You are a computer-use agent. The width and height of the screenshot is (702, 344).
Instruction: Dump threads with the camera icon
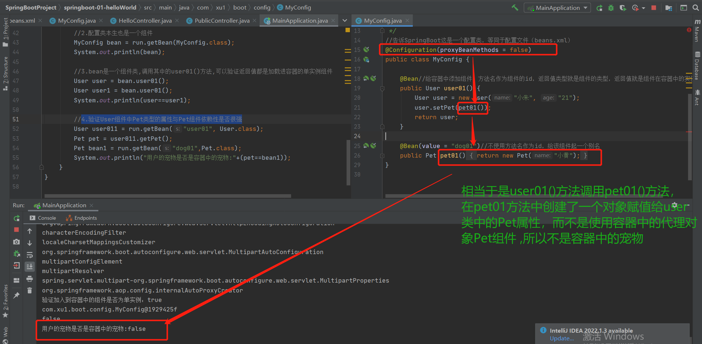tap(16, 242)
